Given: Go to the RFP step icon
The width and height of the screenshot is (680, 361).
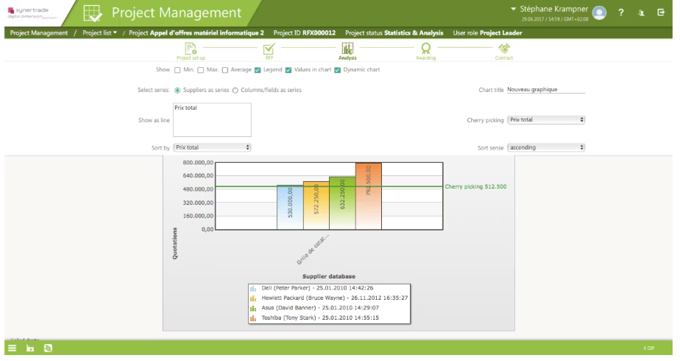Looking at the screenshot, I should click(269, 49).
